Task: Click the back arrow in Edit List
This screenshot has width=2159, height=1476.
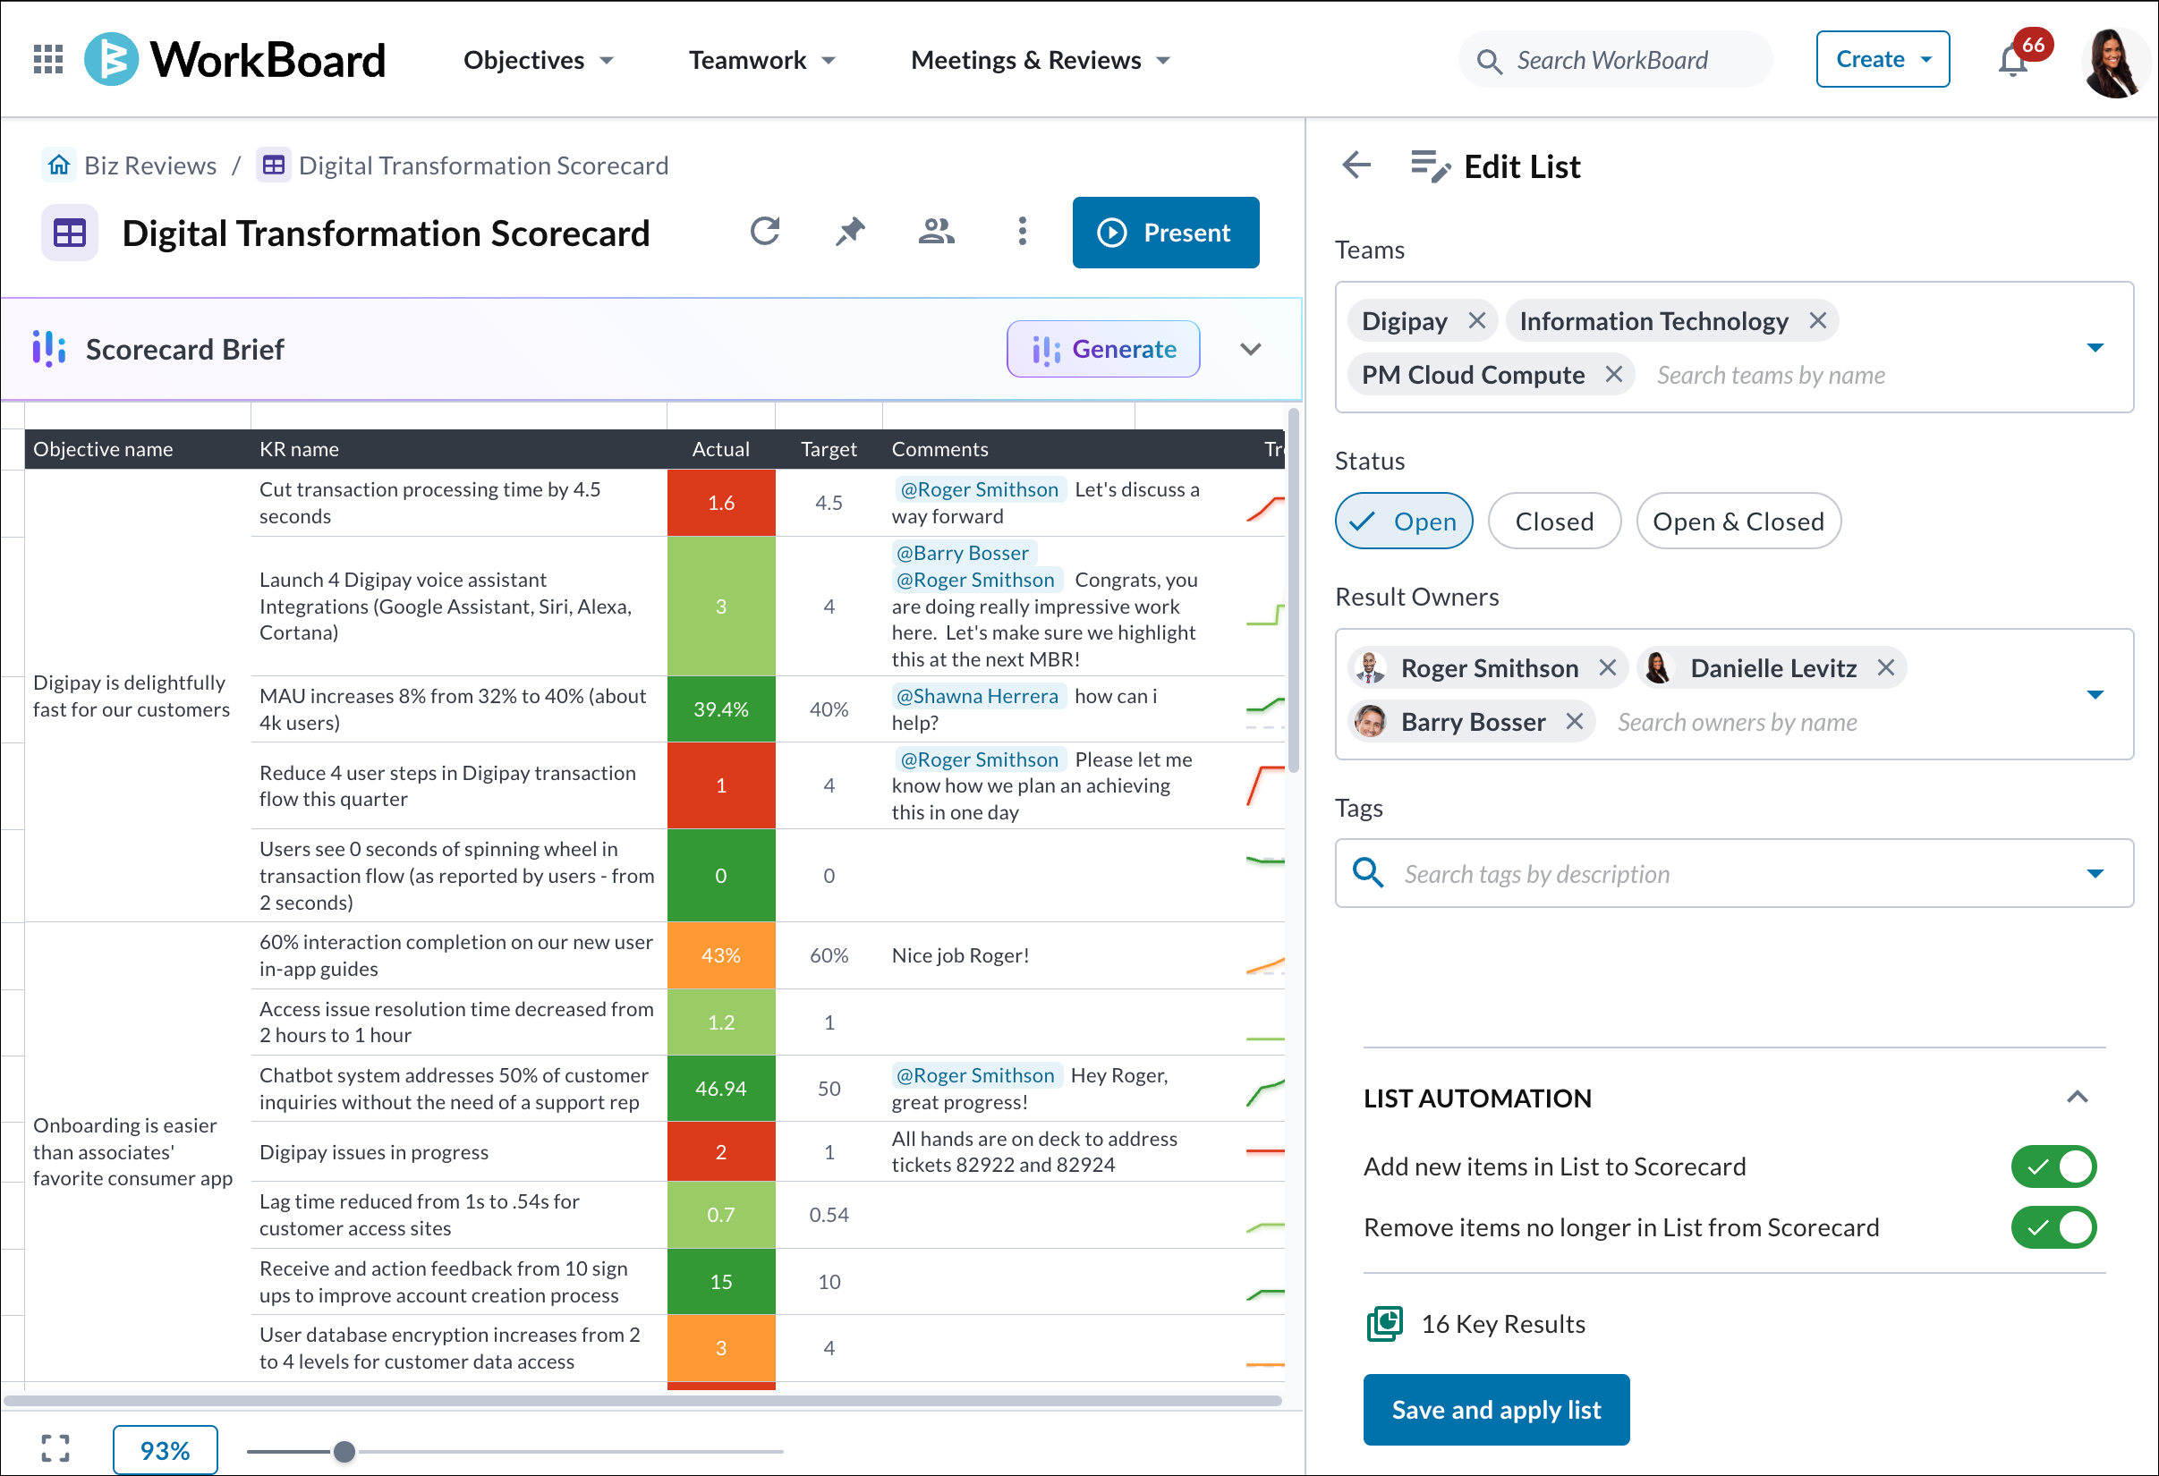Action: 1356,165
